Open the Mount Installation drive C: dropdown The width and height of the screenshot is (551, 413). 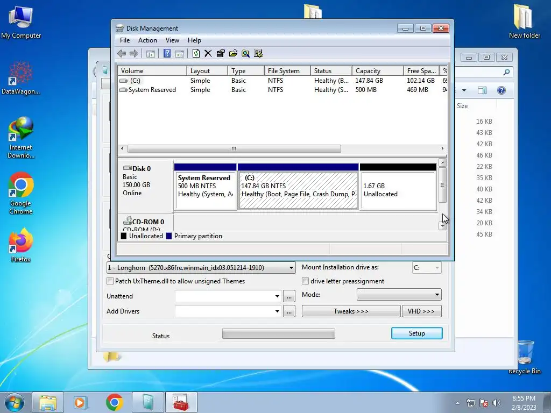[427, 268]
